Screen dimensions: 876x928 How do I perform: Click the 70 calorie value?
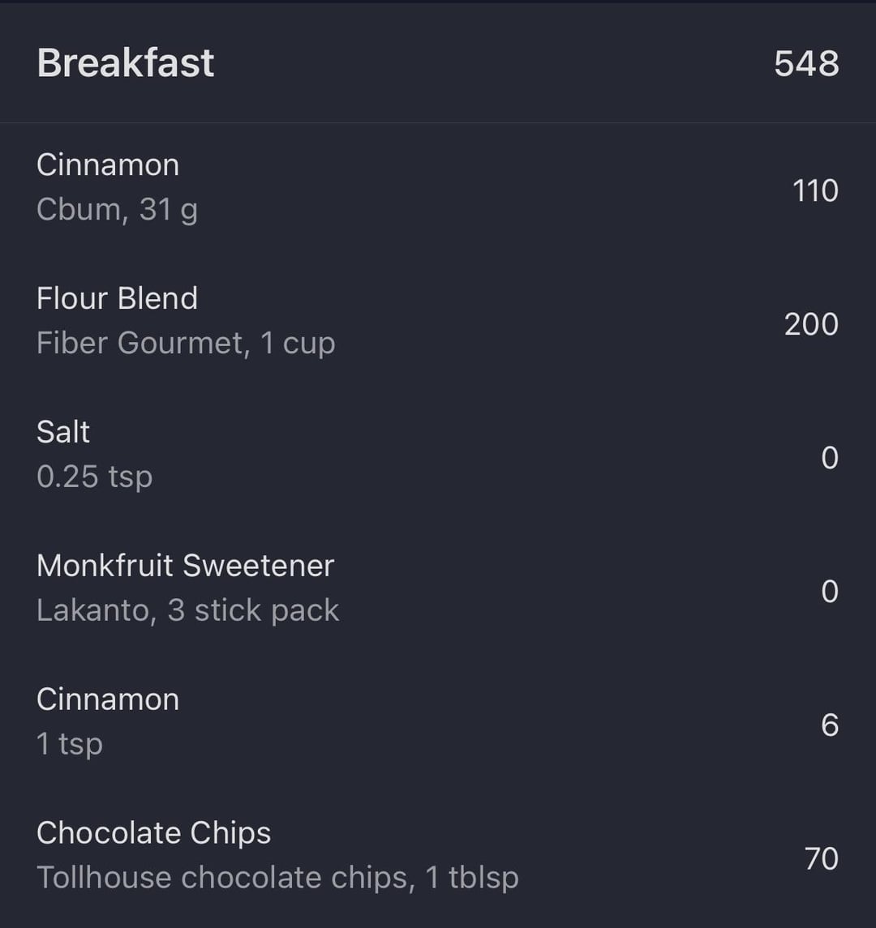click(822, 858)
